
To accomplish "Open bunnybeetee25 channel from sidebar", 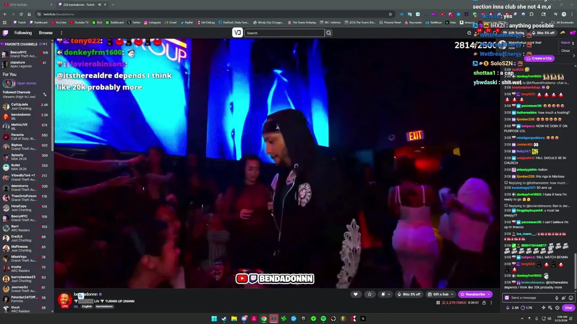I will pyautogui.click(x=26, y=279).
